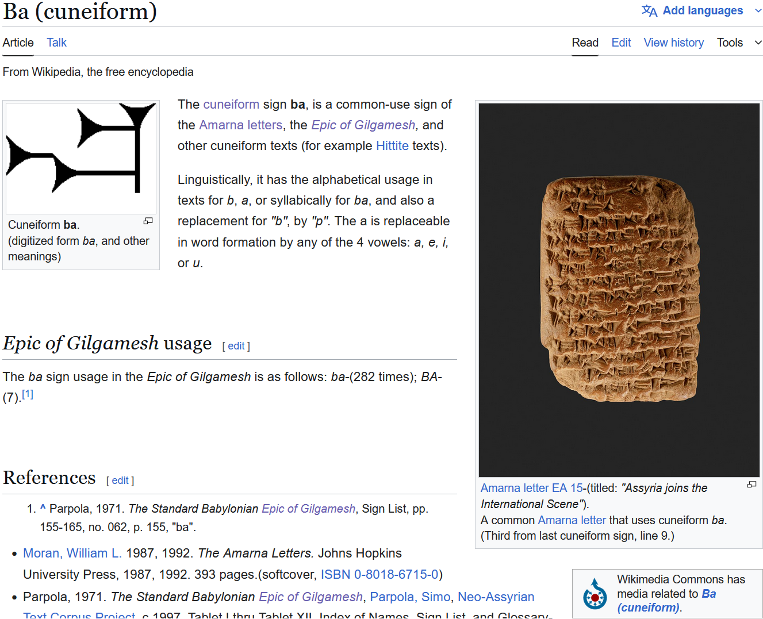
Task: Open the clay tablet photo thumbnail
Action: (x=619, y=290)
